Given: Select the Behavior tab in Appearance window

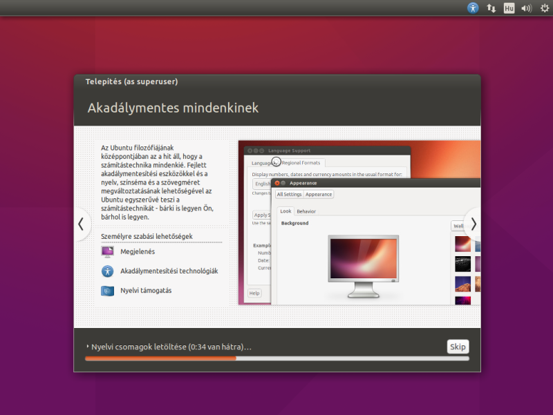Looking at the screenshot, I should tap(306, 211).
